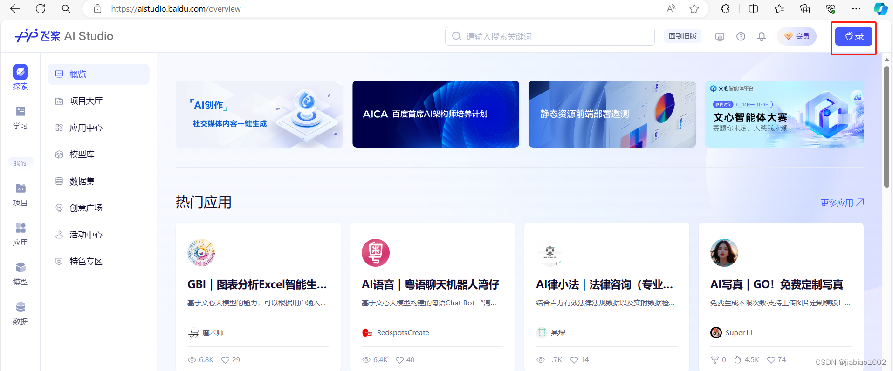The image size is (893, 371).
Task: Open AI写真 GO! 免费定制写真 title
Action: point(776,284)
